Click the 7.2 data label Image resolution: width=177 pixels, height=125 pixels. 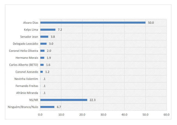click(60, 29)
